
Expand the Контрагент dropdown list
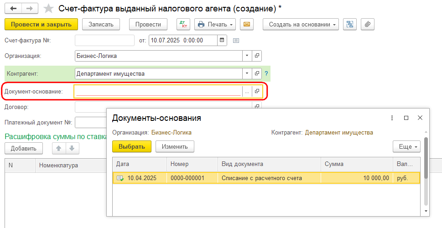[247, 73]
